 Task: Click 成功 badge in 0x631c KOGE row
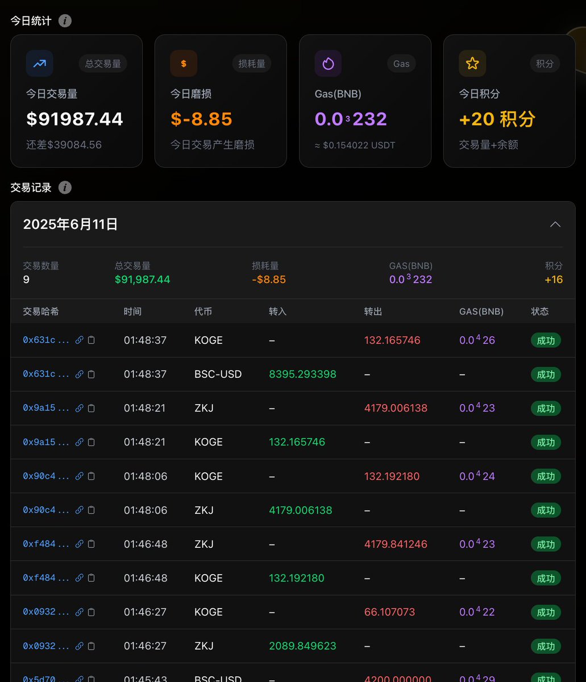coord(546,340)
